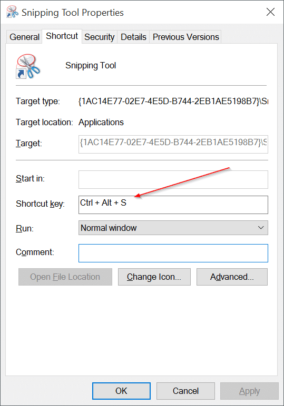
Task: Click the Run label
Action: (25, 228)
